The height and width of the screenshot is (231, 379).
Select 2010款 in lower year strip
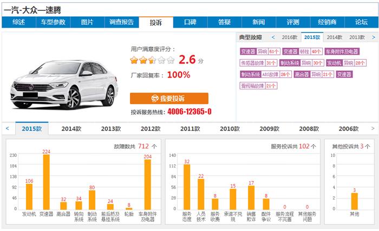pyautogui.click(x=230, y=129)
